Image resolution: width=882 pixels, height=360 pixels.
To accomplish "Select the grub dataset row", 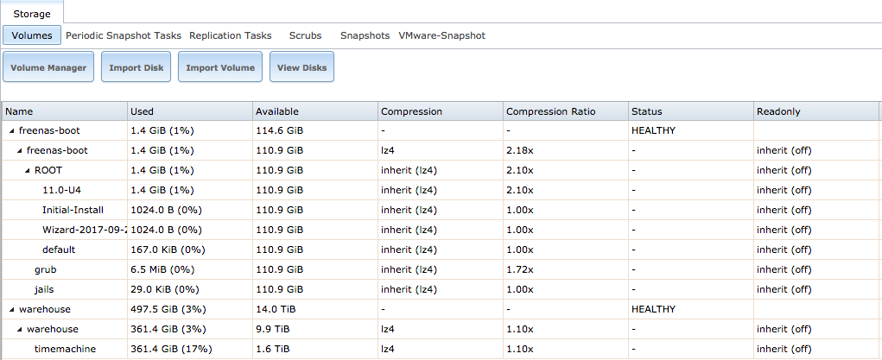I will click(x=45, y=269).
